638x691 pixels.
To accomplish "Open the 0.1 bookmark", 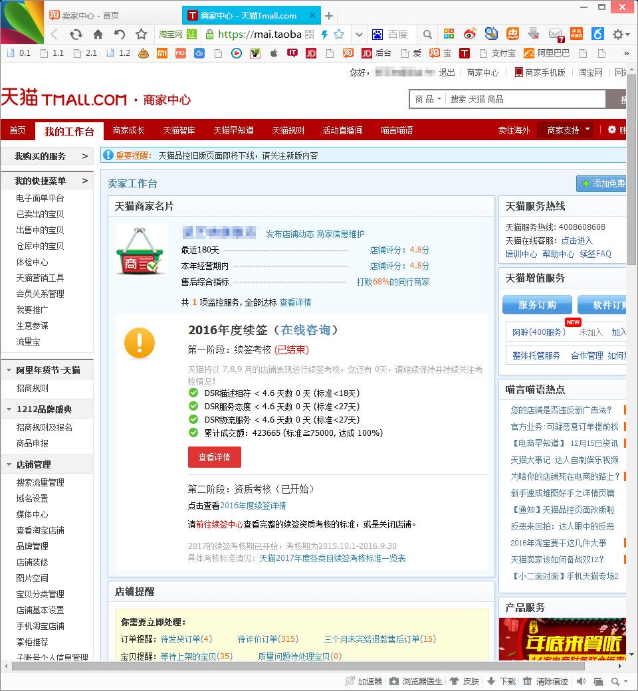I will tap(19, 53).
